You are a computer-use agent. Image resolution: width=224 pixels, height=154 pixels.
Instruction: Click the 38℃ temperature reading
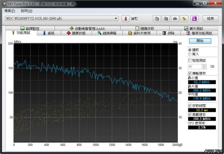tap(134, 19)
